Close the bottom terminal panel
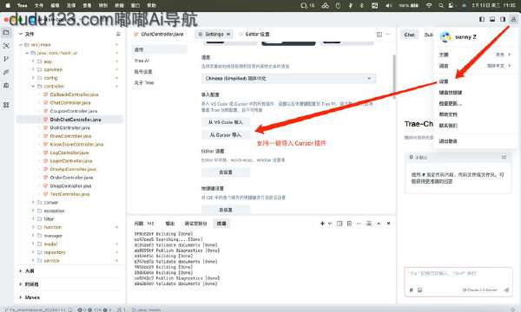 click(388, 224)
